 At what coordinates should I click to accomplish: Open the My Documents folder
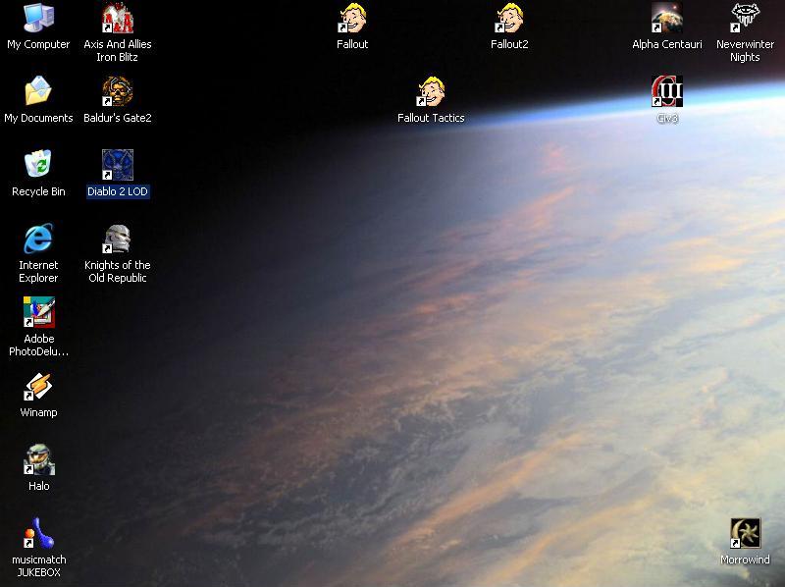[38, 92]
